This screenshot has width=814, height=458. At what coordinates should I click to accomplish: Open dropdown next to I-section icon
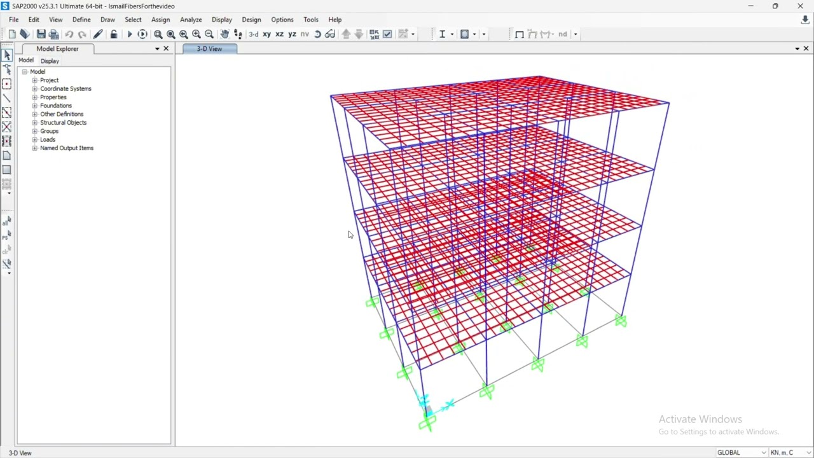(452, 34)
